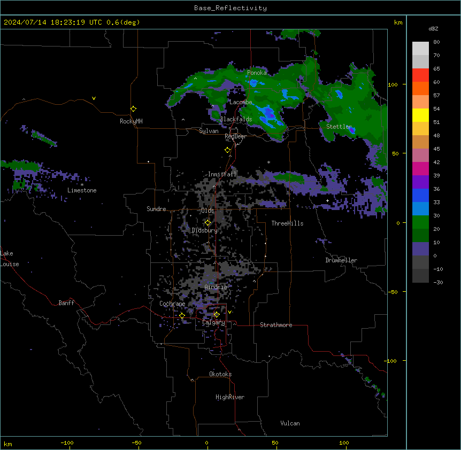461x450 pixels.
Task: Click the red 60-65 dBZ legend swatch
Action: click(x=420, y=75)
